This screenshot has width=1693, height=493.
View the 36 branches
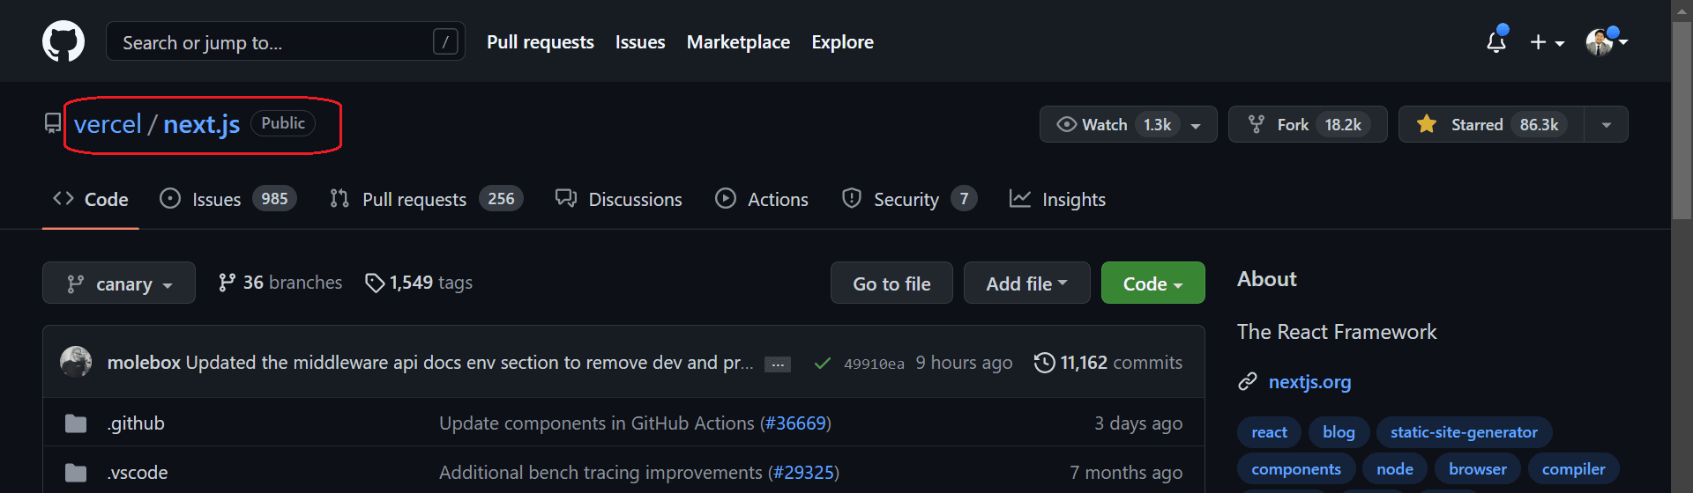[x=280, y=283]
